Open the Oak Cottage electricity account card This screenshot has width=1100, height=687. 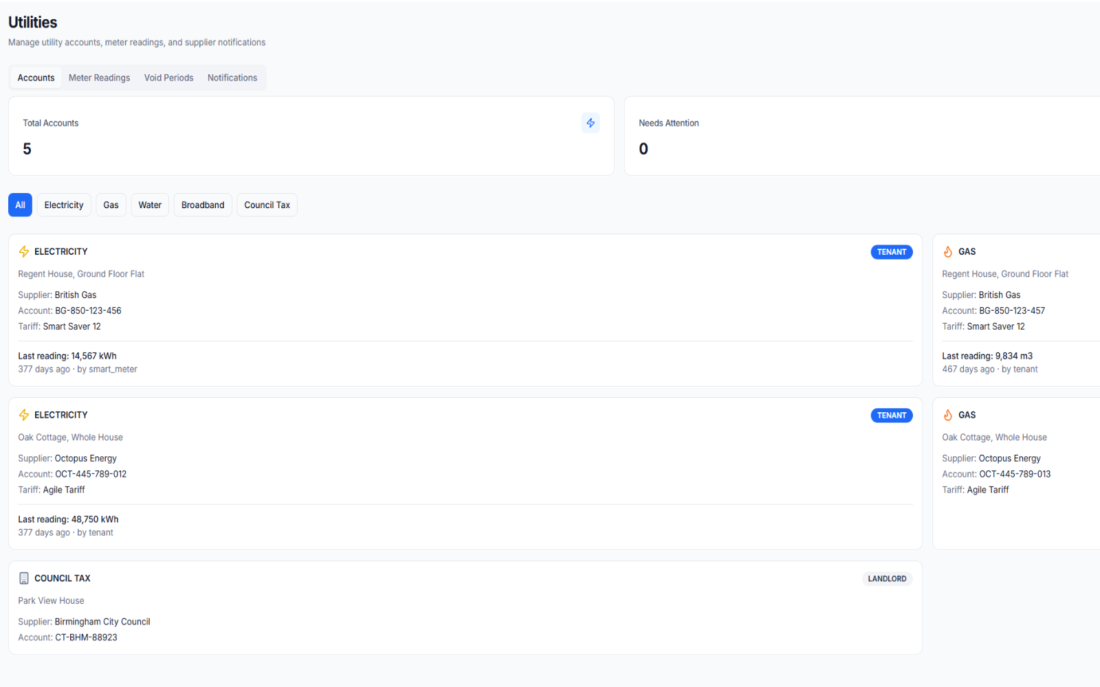pos(465,474)
